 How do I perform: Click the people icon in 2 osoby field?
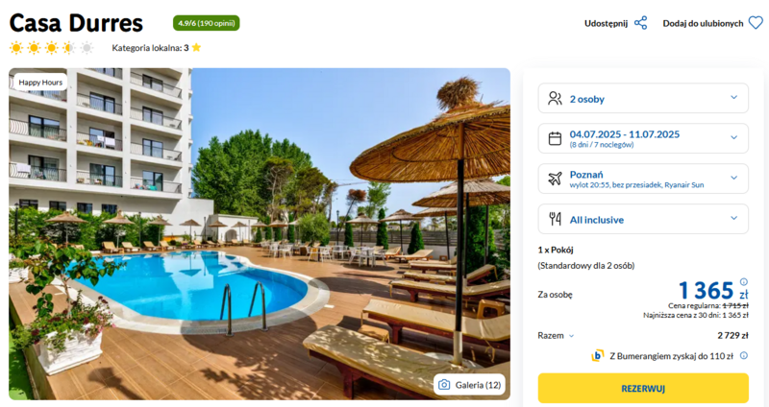click(x=555, y=99)
